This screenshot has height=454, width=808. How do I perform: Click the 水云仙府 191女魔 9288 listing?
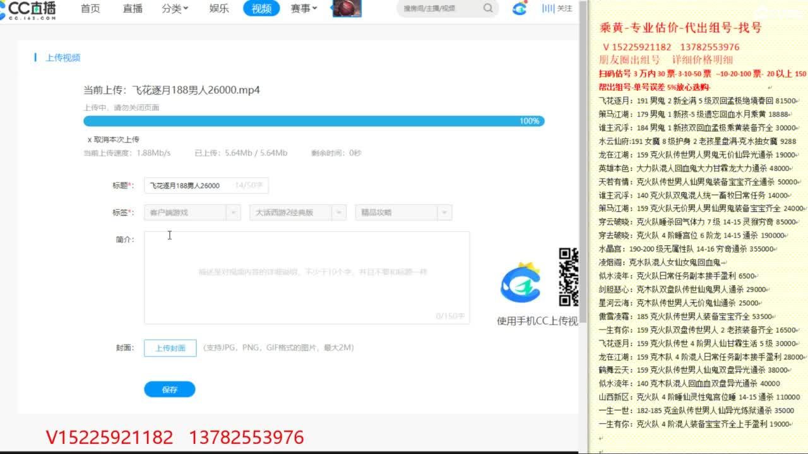click(x=698, y=141)
